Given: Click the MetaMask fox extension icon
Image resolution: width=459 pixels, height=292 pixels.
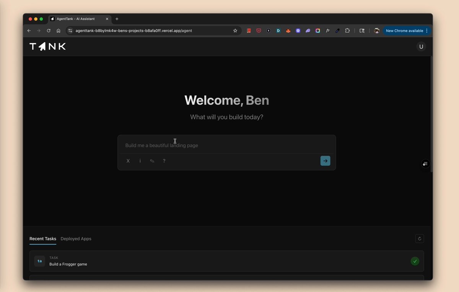Looking at the screenshot, I should [288, 31].
